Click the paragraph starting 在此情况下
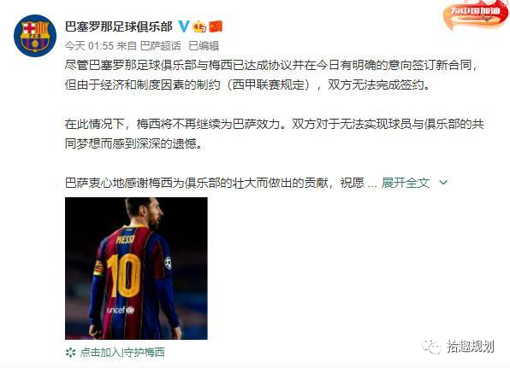Screen dimensions: 510x368 pos(274,134)
